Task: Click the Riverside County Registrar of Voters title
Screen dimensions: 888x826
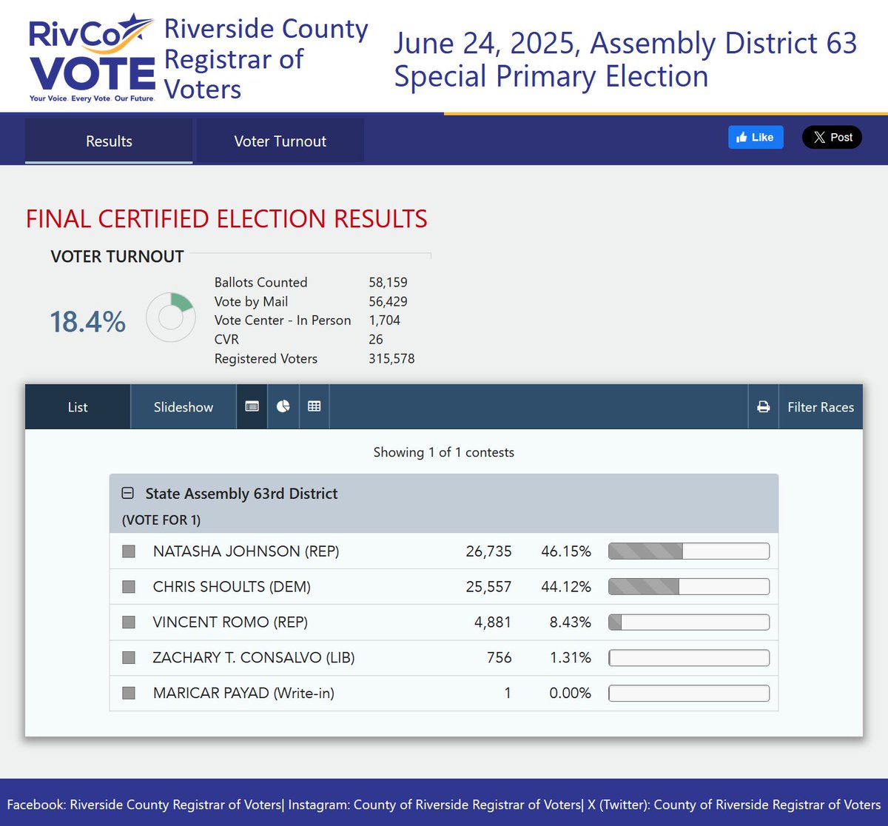Action: pos(266,58)
